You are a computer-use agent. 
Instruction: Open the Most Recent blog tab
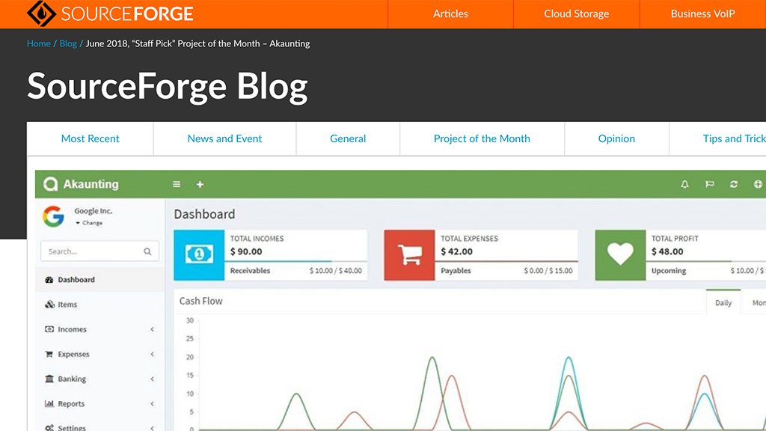[x=90, y=138]
